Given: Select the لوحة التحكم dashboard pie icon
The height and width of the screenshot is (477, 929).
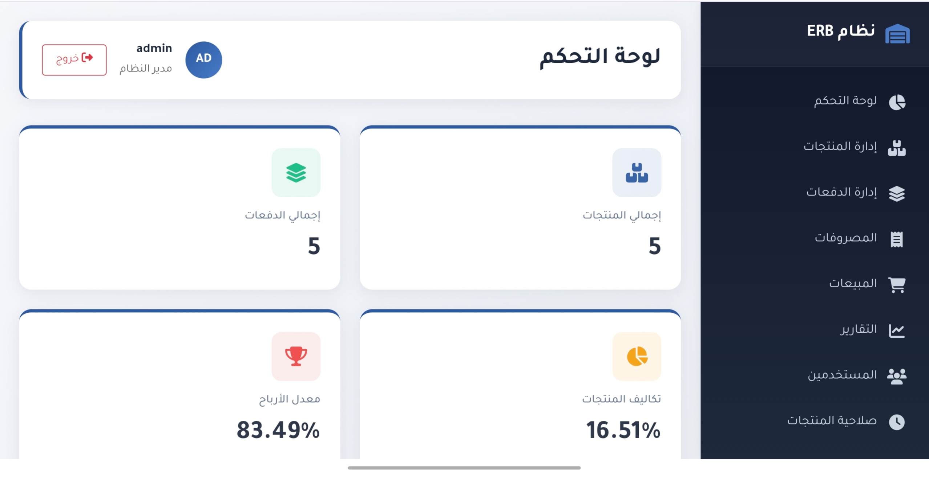Looking at the screenshot, I should [897, 102].
